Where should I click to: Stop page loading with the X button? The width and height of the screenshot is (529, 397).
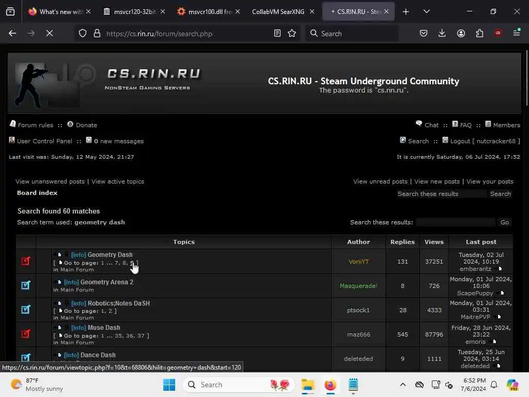(49, 34)
